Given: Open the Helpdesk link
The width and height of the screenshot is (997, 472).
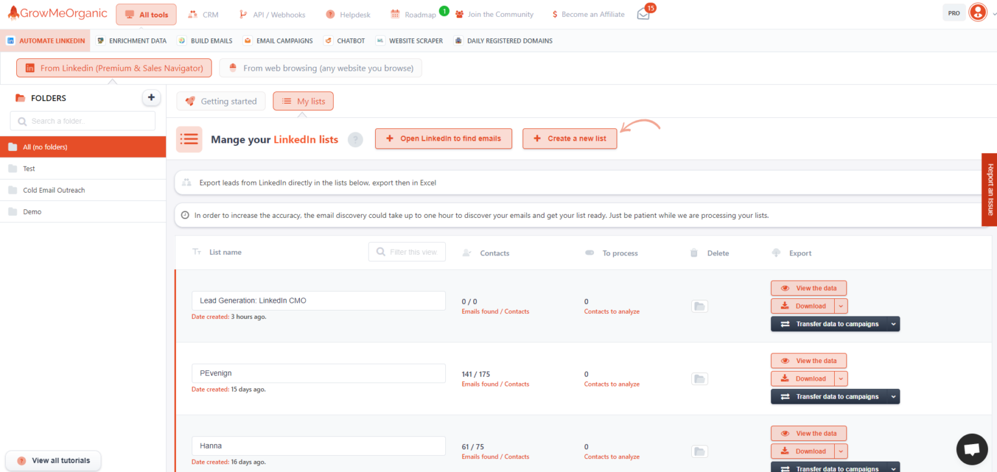Looking at the screenshot, I should 348,14.
